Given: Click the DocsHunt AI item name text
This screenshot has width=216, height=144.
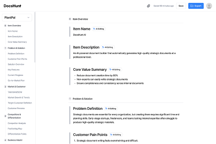Looking at the screenshot, I should pyautogui.click(x=80, y=35).
